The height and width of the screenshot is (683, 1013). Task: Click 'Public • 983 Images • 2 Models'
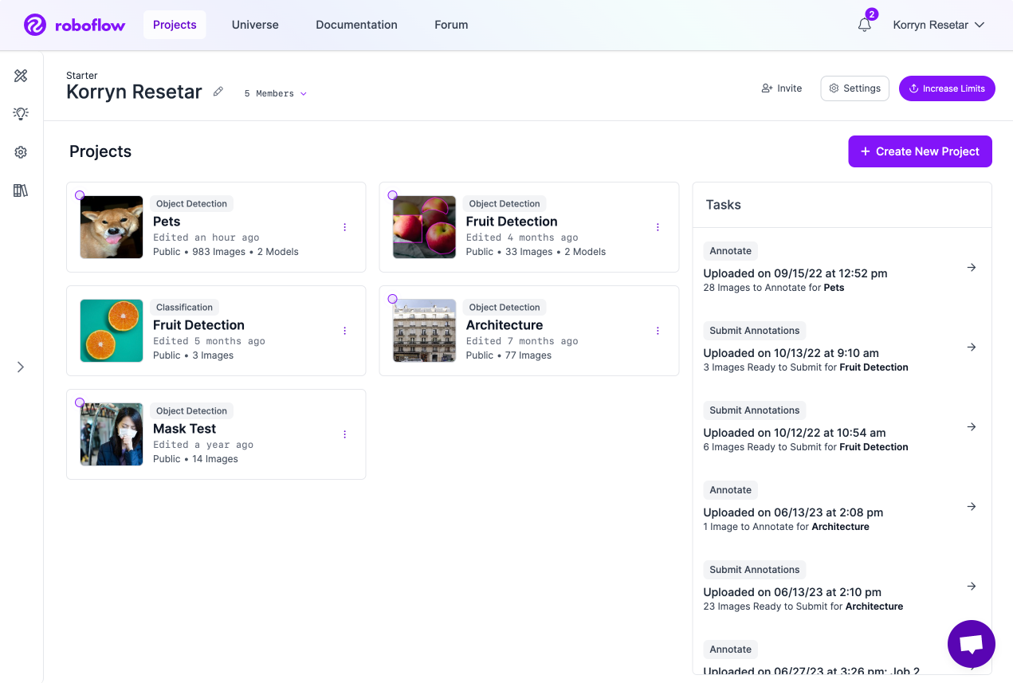[x=226, y=252]
